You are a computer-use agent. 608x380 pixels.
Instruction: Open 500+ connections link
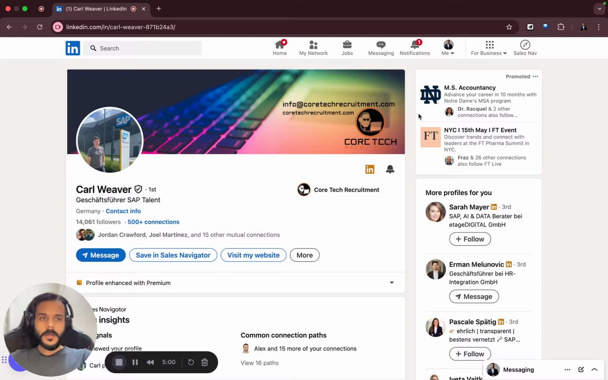pos(153,222)
